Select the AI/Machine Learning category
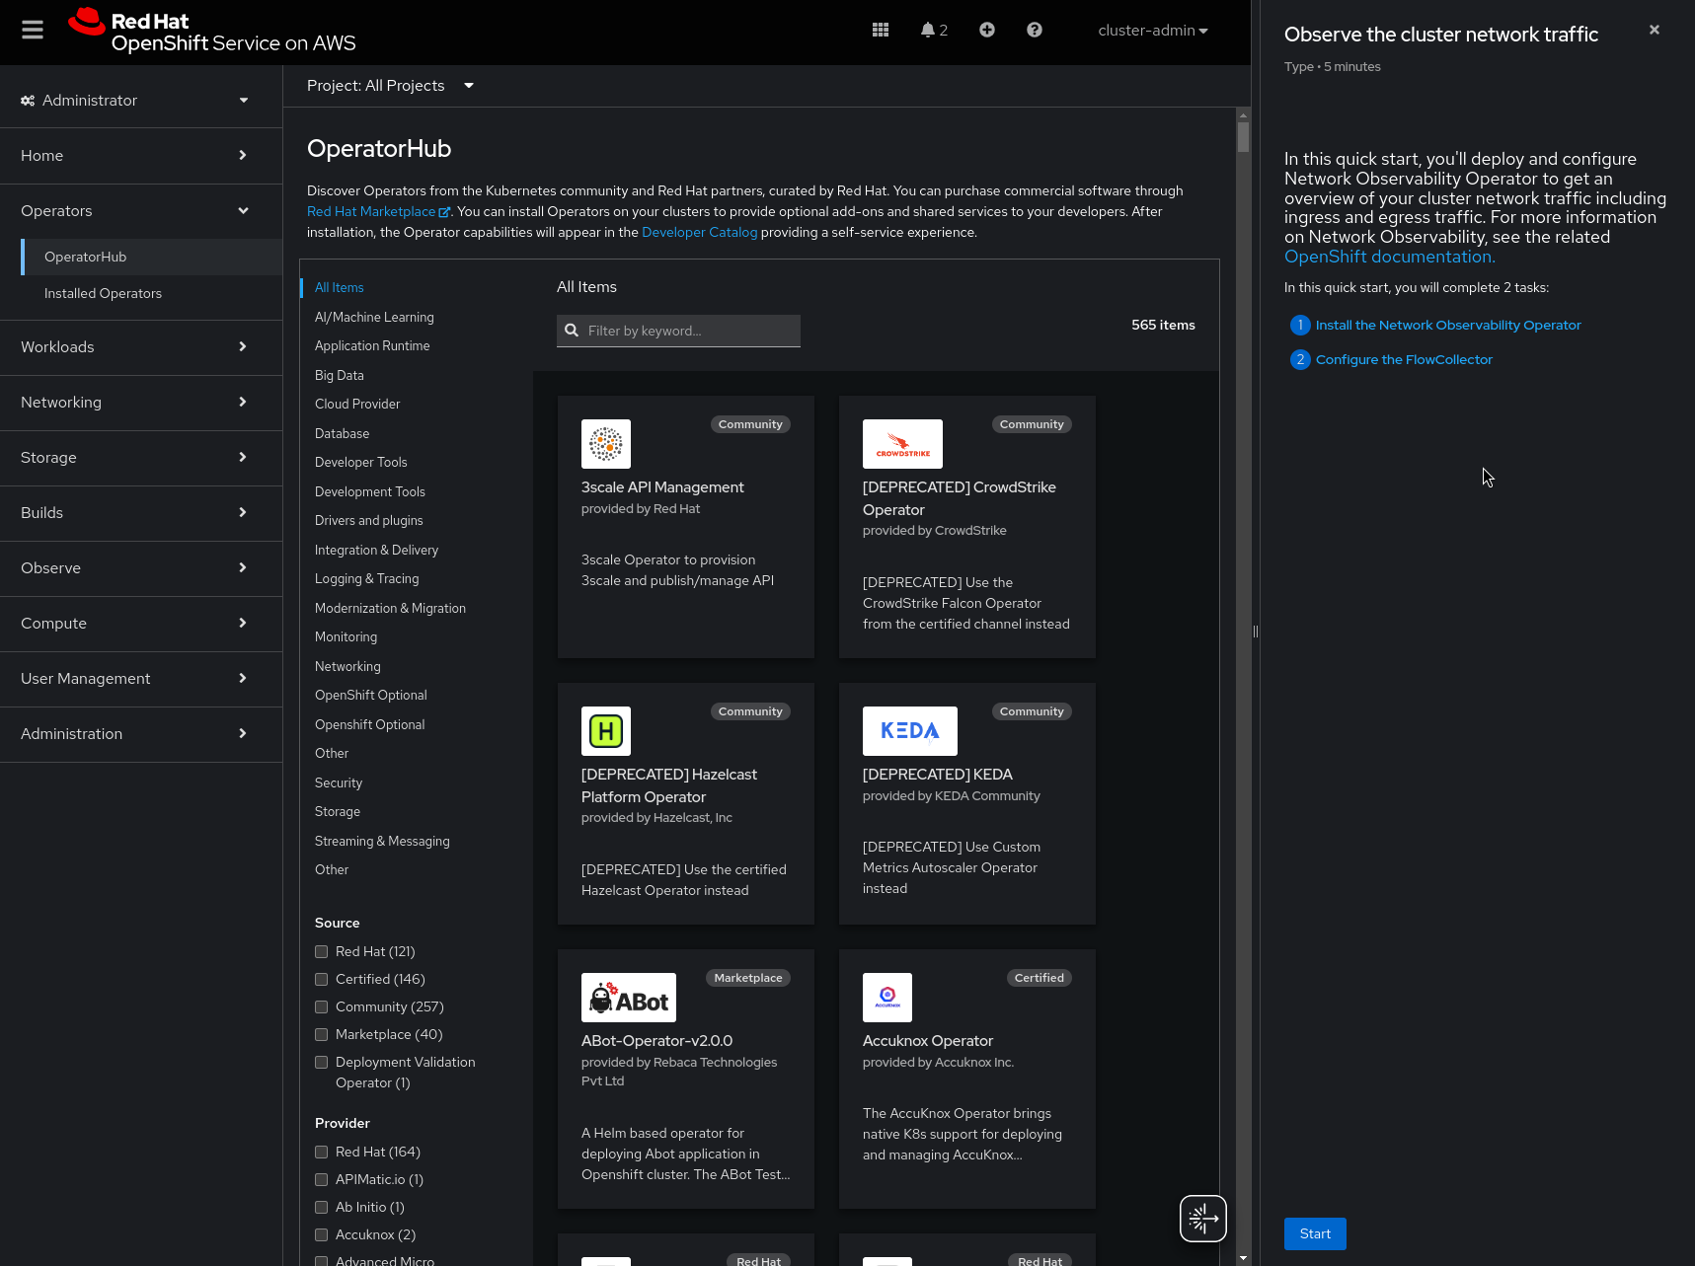 coord(374,317)
